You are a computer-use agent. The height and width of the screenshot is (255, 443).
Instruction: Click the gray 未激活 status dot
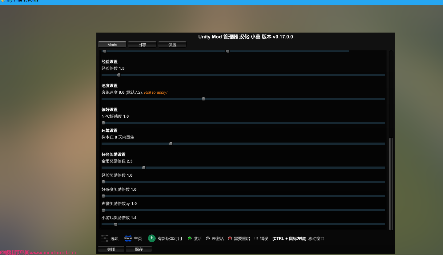207,238
